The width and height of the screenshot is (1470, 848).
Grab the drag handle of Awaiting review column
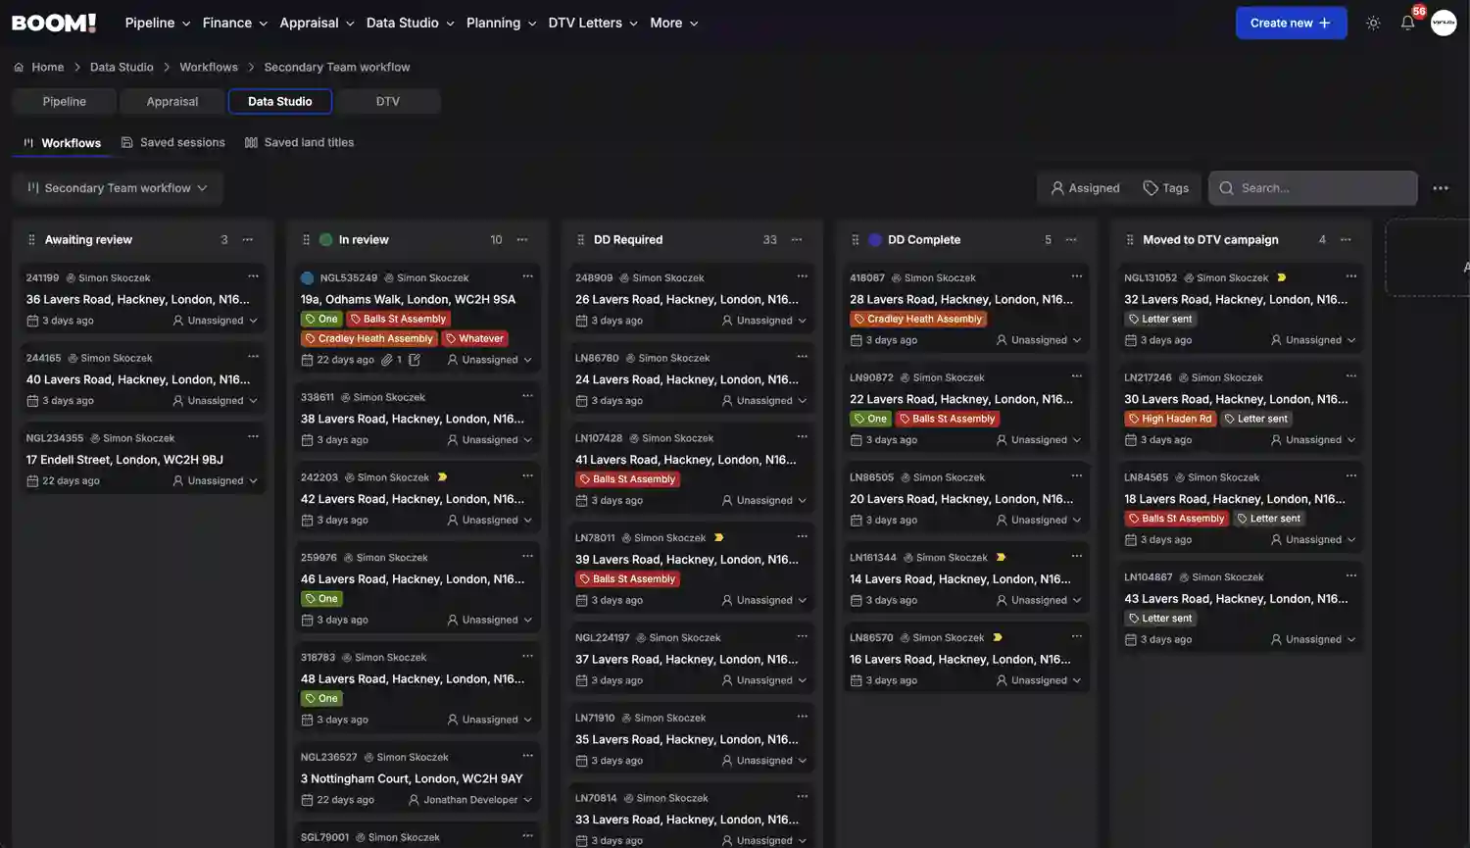[31, 239]
